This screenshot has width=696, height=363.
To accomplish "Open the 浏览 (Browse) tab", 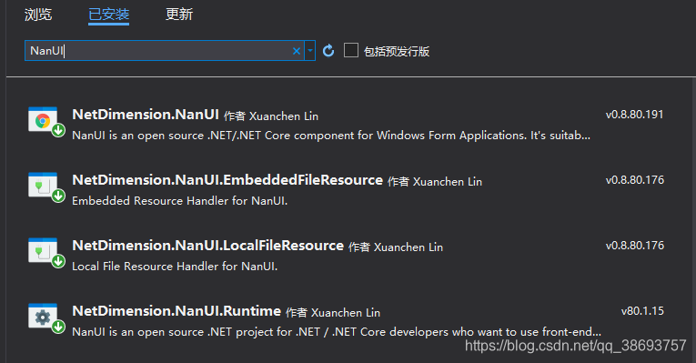I will 38,15.
